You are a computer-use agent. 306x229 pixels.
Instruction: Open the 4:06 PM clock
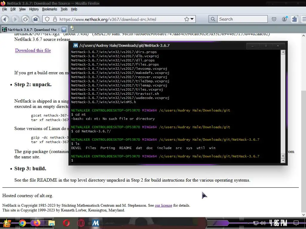pyautogui.click(x=278, y=223)
